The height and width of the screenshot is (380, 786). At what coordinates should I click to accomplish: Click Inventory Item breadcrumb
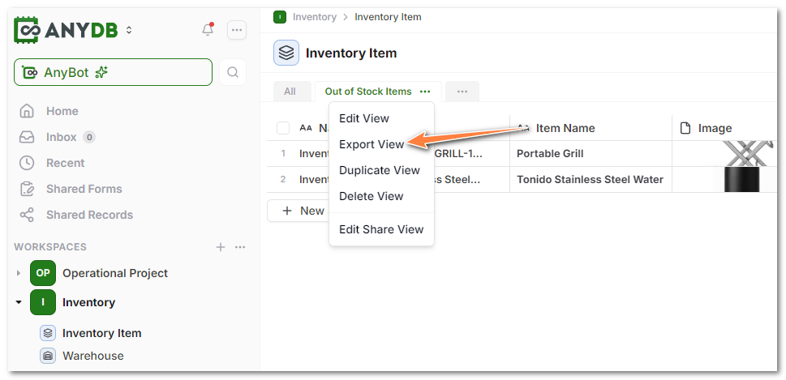pyautogui.click(x=388, y=17)
